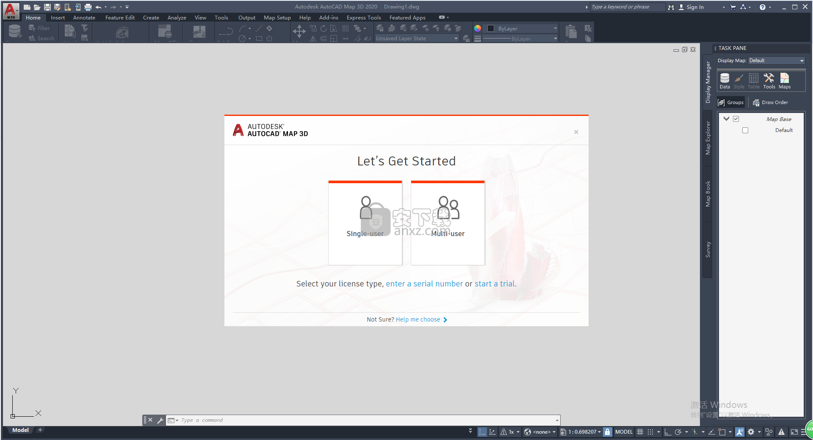This screenshot has width=813, height=440.
Task: Click the Undo arrow icon
Action: click(98, 7)
